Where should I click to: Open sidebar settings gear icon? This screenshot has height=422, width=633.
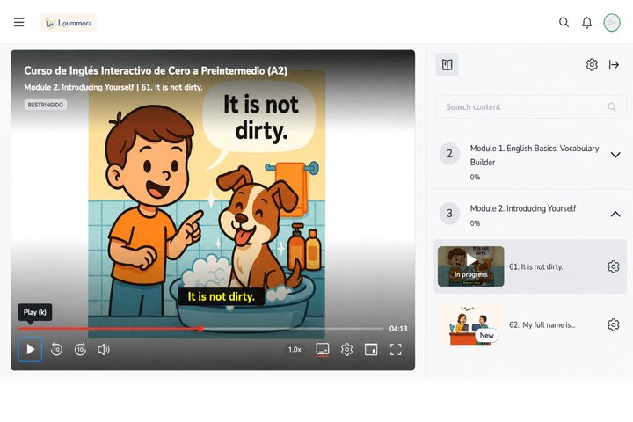click(x=592, y=64)
